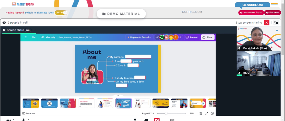This screenshot has width=285, height=121.
Task: Click the About me slide heading
Action: pyautogui.click(x=92, y=54)
